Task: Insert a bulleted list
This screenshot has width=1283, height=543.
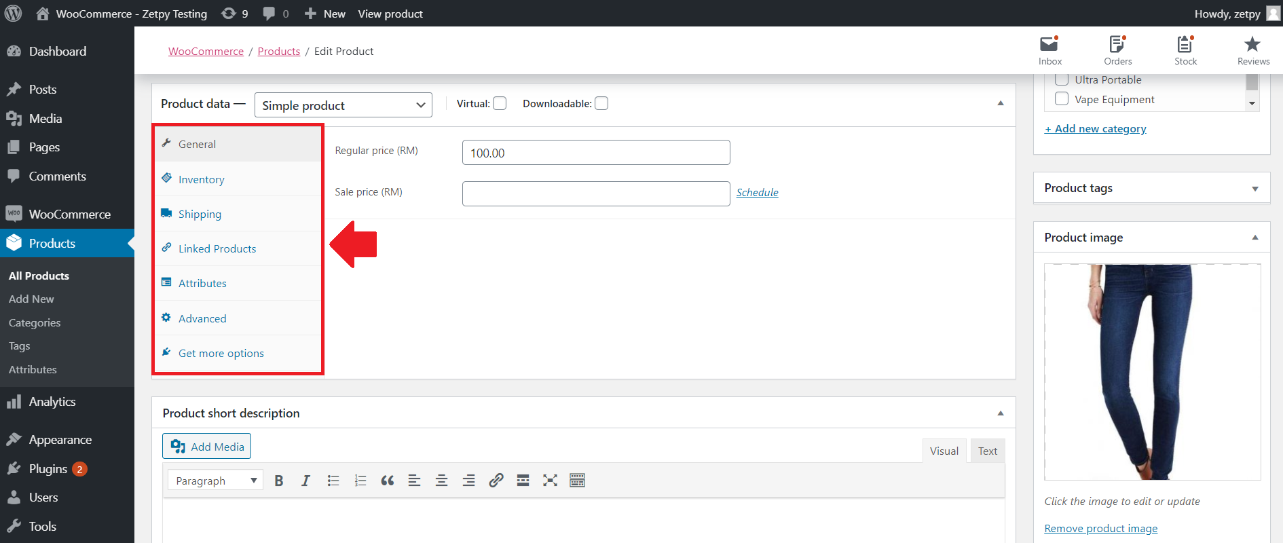Action: tap(333, 481)
